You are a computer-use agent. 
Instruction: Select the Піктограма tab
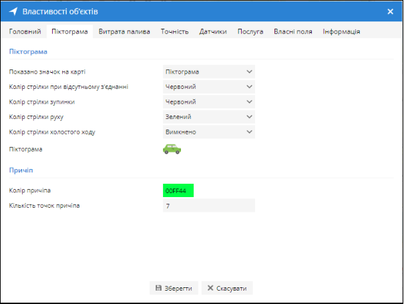[x=69, y=31]
